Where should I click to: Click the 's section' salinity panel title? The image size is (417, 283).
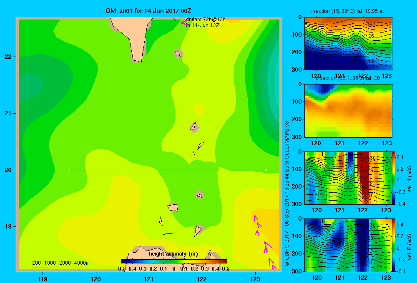(x=347, y=78)
